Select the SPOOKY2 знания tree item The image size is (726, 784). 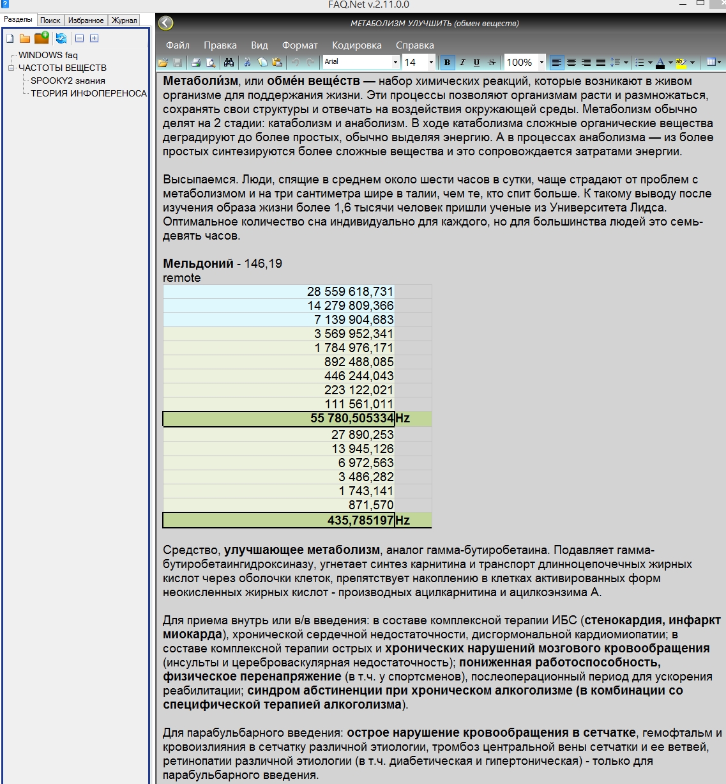click(x=68, y=81)
